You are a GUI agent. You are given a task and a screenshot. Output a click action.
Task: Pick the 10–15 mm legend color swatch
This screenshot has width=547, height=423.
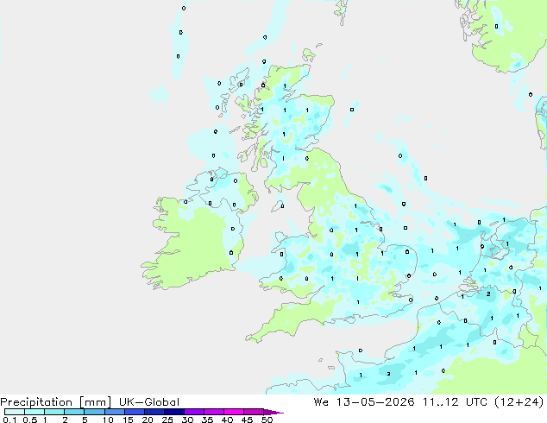click(x=115, y=412)
